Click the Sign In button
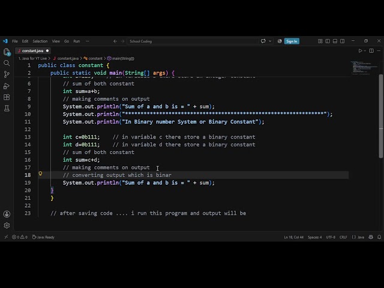The image size is (384, 288). (x=292, y=41)
